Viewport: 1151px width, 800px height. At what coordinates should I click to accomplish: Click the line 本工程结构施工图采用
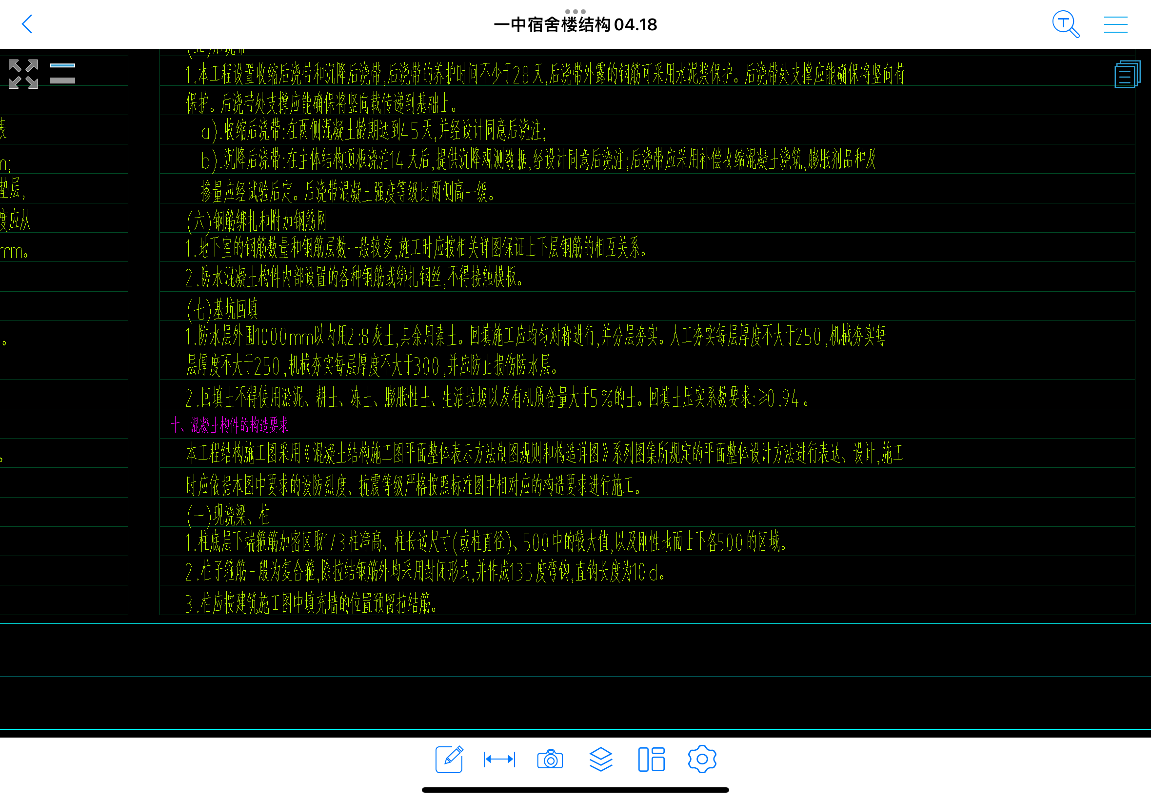tap(544, 454)
